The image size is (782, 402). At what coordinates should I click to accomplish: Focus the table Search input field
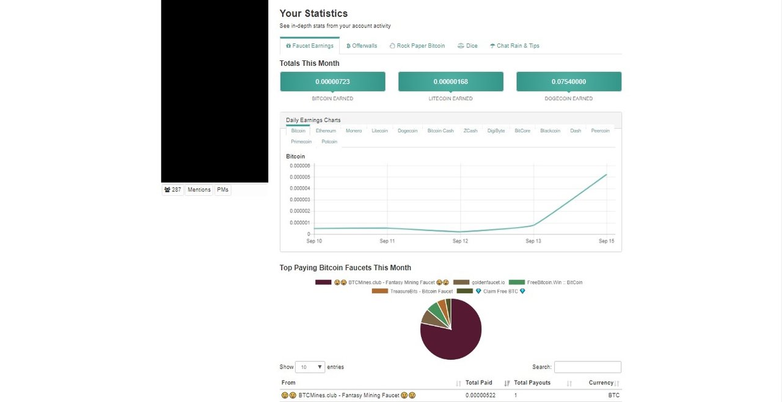[588, 367]
